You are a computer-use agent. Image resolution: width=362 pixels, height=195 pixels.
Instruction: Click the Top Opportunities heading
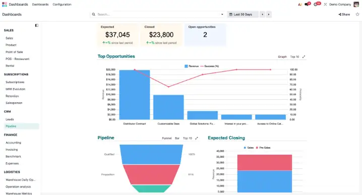(116, 56)
